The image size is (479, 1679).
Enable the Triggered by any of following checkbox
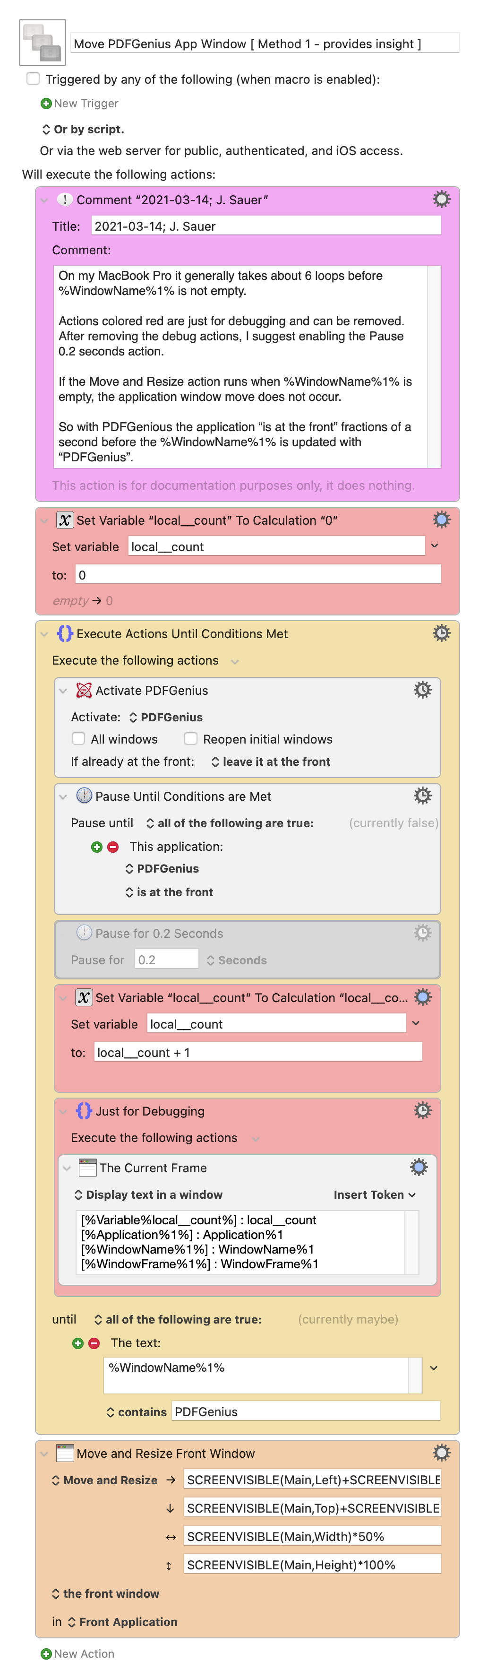click(33, 79)
